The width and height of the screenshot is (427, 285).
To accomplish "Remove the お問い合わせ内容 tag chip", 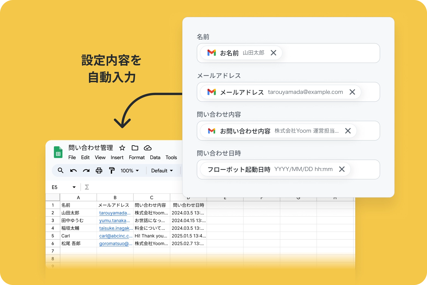I will point(348,131).
